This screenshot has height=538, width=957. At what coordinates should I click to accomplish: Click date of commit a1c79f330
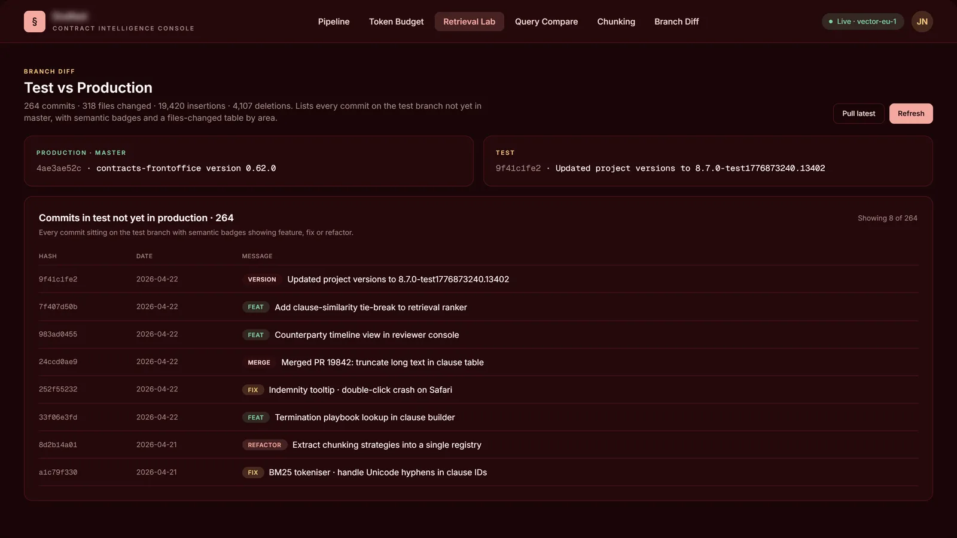[x=157, y=472]
